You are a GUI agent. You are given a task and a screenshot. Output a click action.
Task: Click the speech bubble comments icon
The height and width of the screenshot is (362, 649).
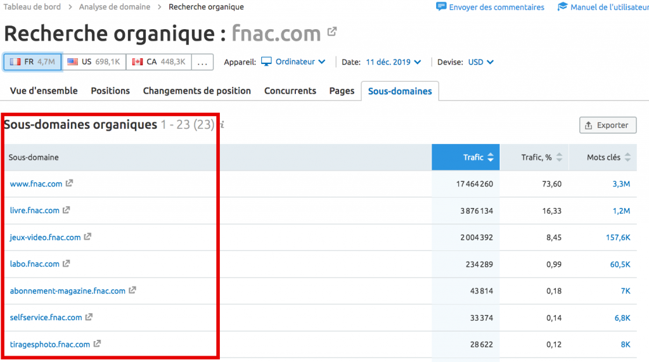coord(441,6)
